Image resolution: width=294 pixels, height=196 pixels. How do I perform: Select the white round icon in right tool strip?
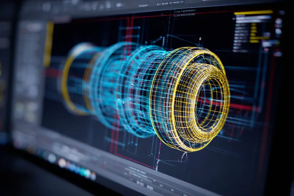click(279, 21)
